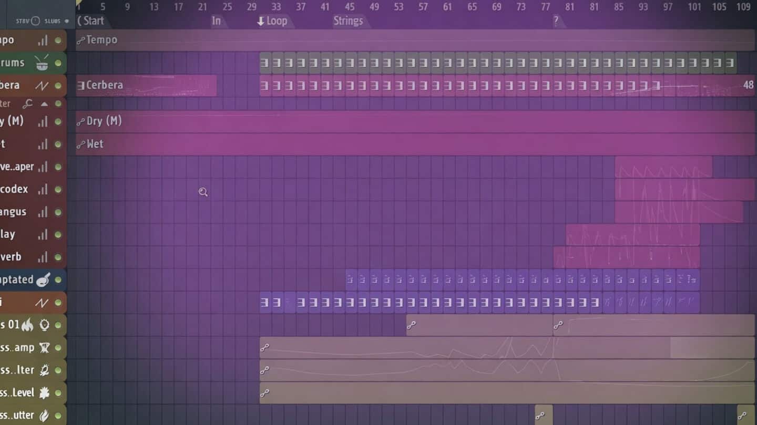757x425 pixels.
Task: Click the drum icon on the Drums track
Action: coord(42,63)
